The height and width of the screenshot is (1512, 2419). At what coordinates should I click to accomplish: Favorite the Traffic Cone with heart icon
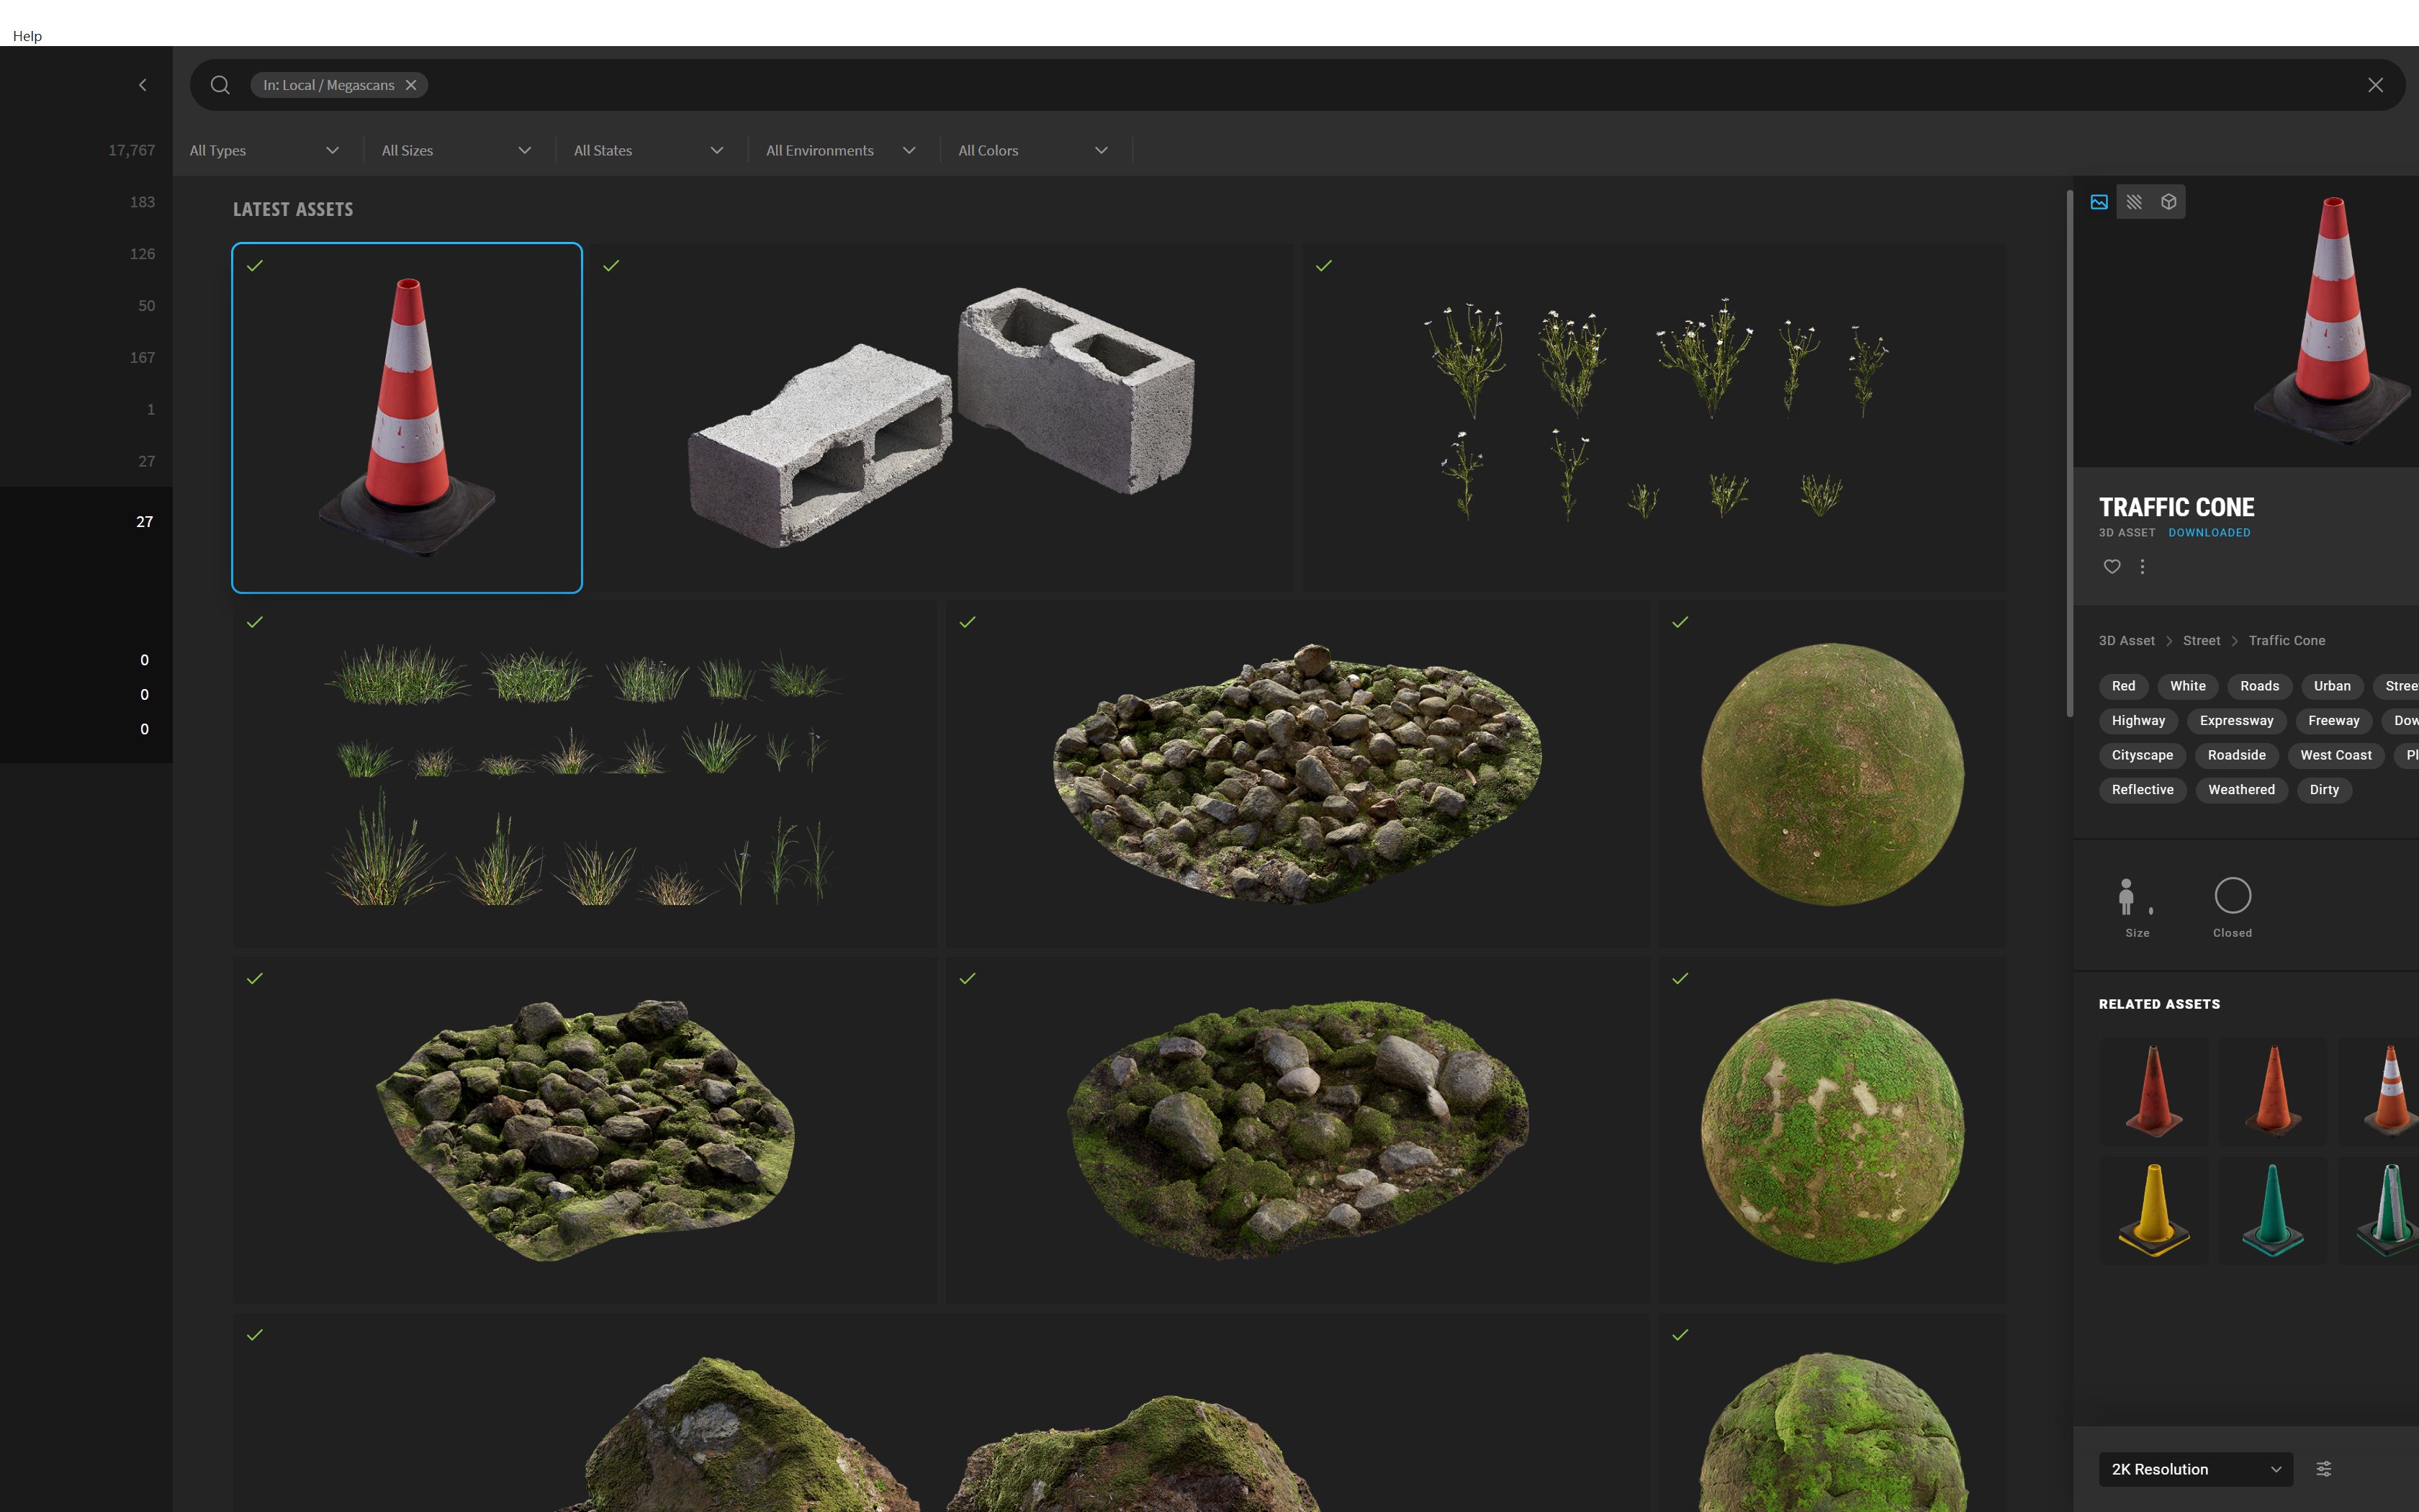pyautogui.click(x=2111, y=566)
